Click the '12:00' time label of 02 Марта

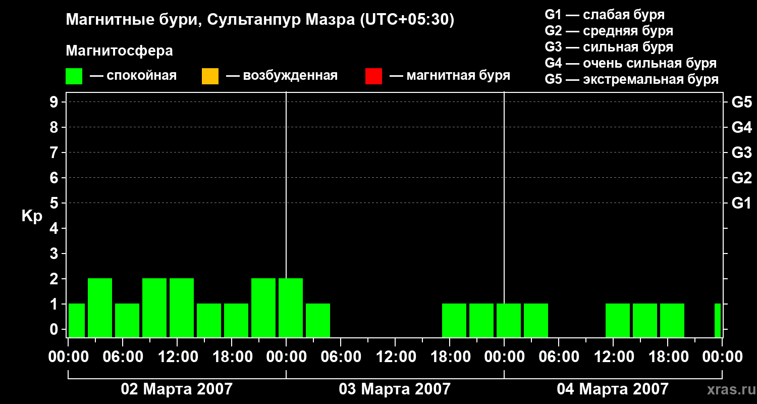click(x=177, y=357)
